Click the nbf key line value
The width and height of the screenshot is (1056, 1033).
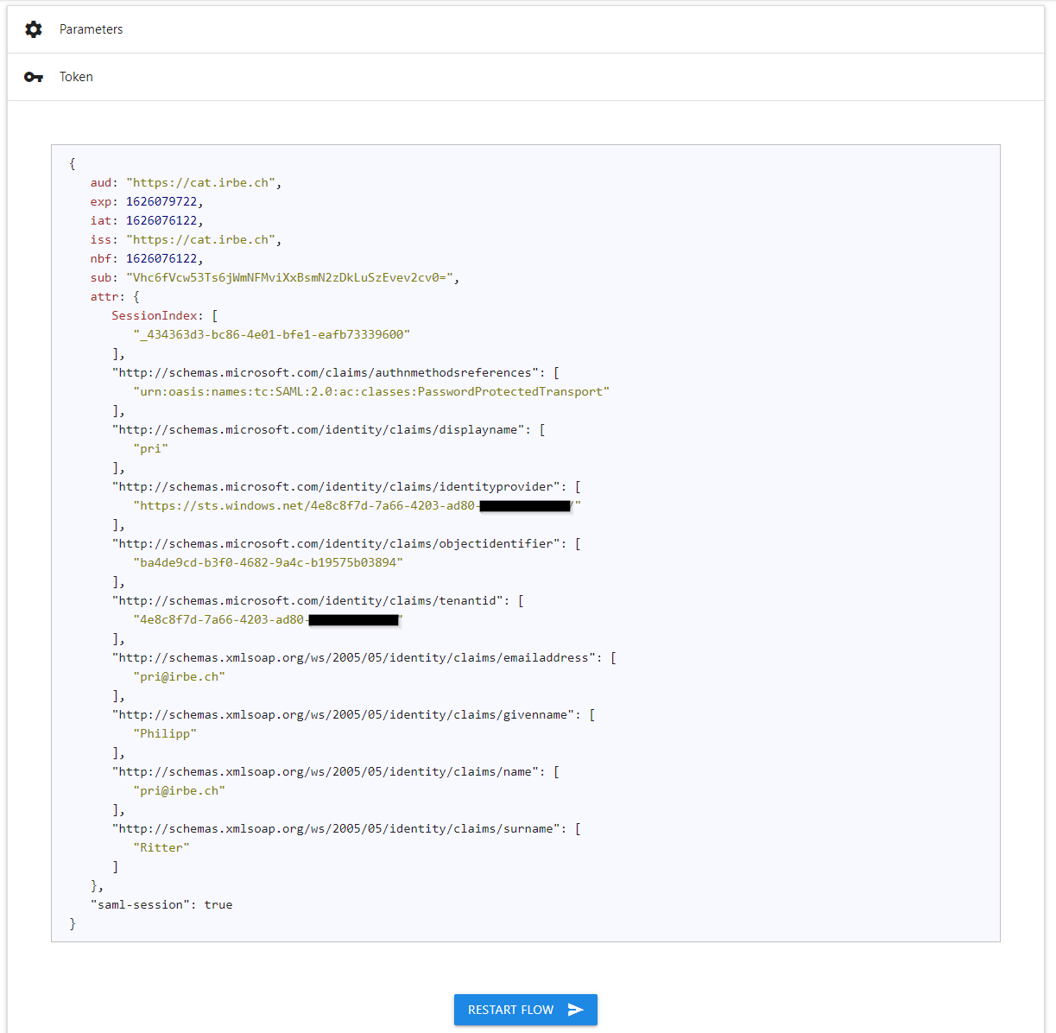161,258
